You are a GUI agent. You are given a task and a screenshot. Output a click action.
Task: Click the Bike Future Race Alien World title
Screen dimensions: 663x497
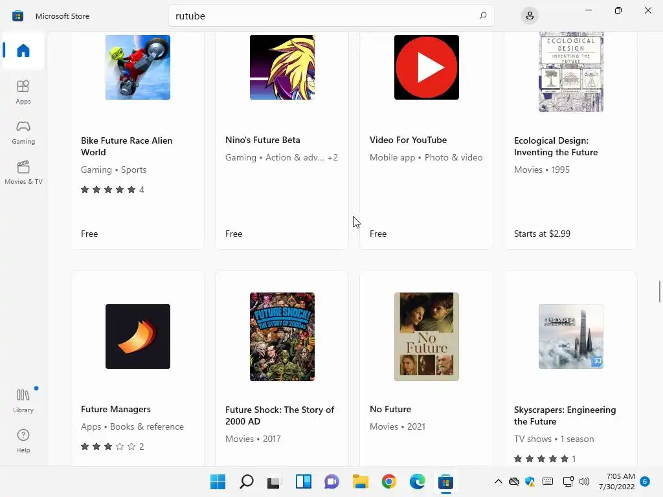click(126, 146)
